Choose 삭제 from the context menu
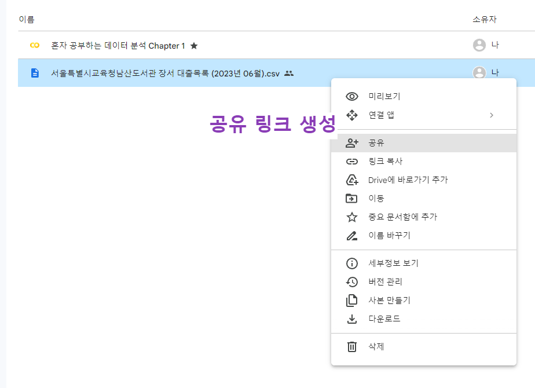The height and width of the screenshot is (388, 535). pyautogui.click(x=424, y=347)
